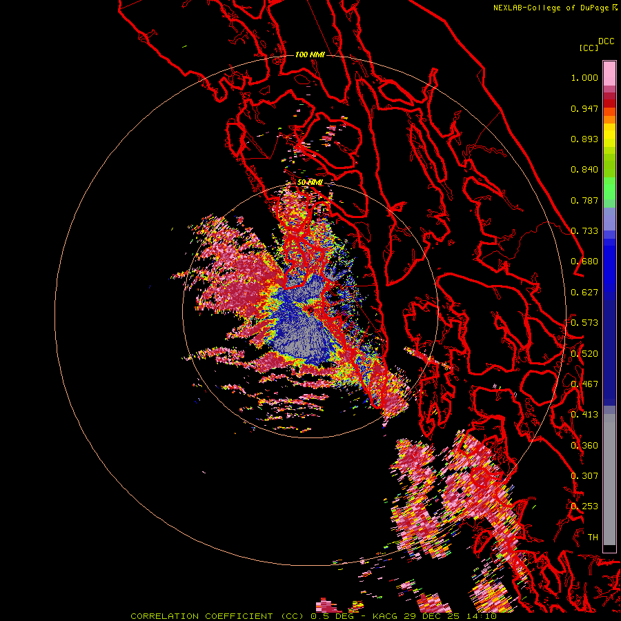Click the 0.307 scale value
Screen dimensions: 621x621
(584, 476)
